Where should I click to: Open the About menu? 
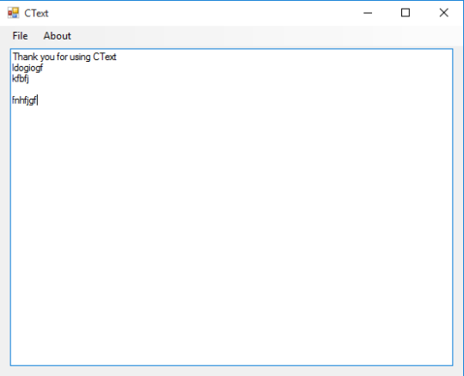[57, 36]
